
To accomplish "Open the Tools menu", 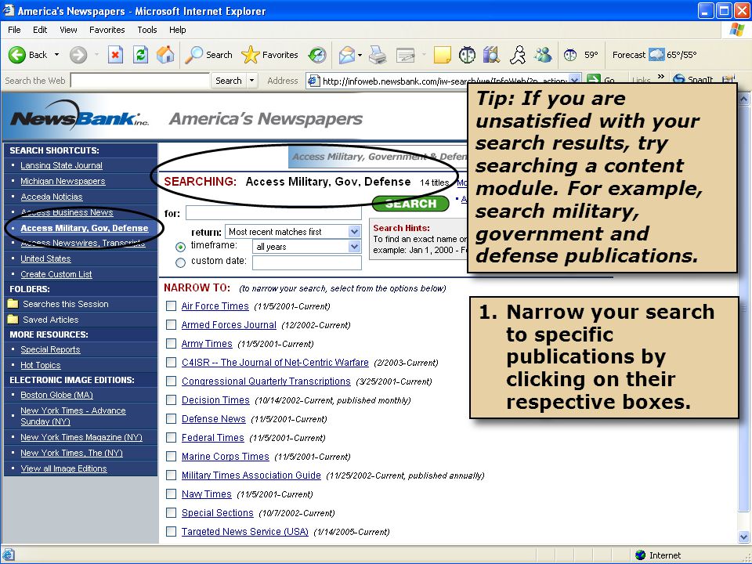I will click(146, 30).
